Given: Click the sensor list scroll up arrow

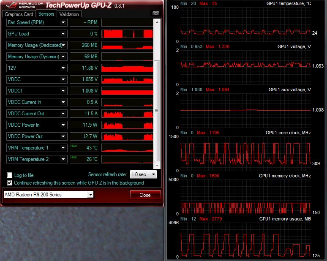Looking at the screenshot, I should pyautogui.click(x=157, y=22).
